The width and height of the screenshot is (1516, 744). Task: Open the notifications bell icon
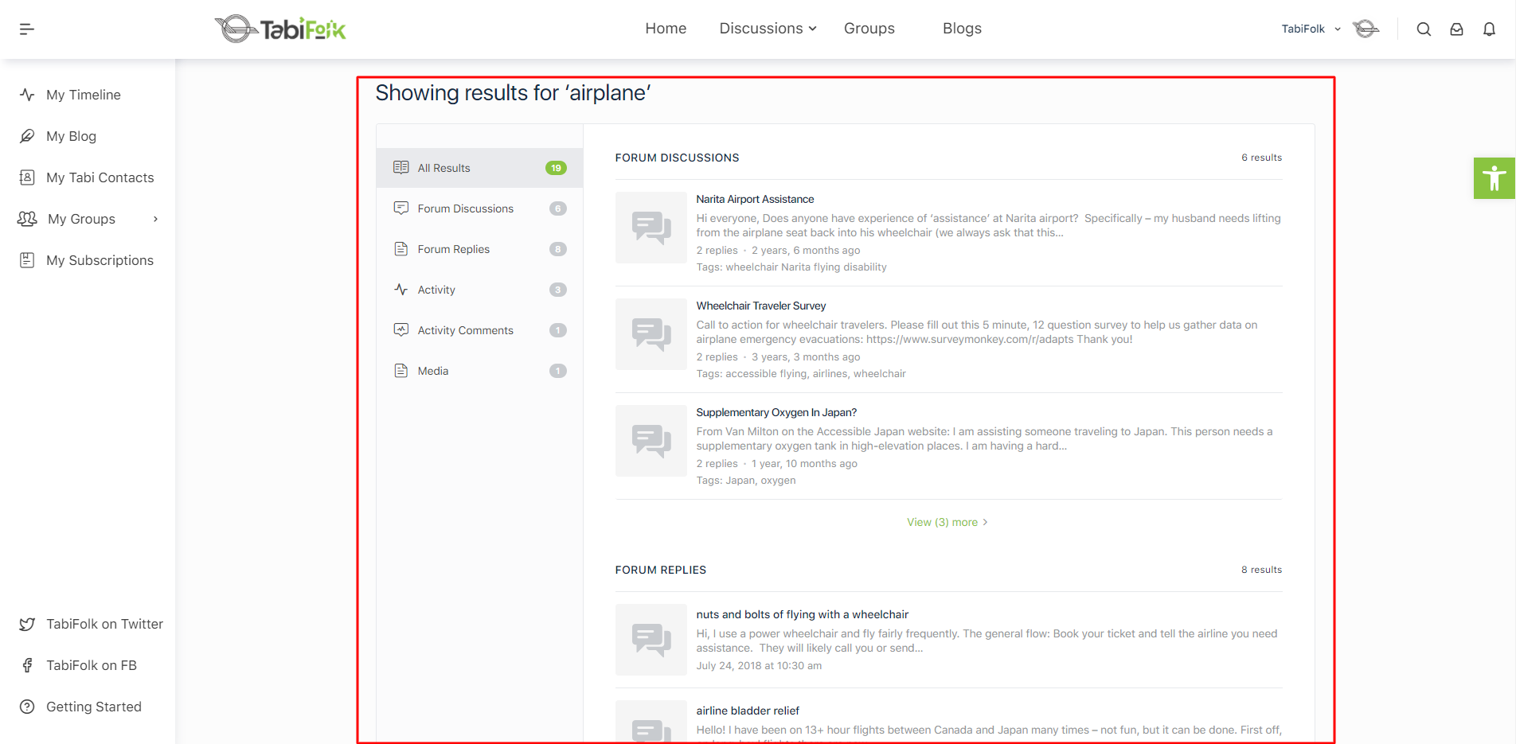(x=1489, y=29)
